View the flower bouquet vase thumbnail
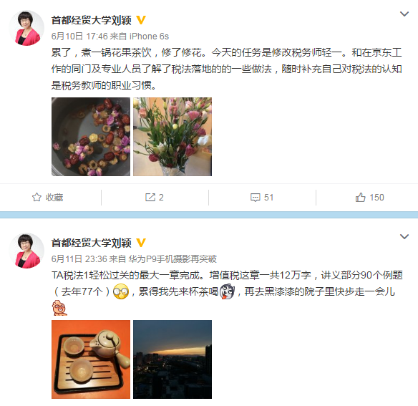The height and width of the screenshot is (406, 418). [x=172, y=137]
